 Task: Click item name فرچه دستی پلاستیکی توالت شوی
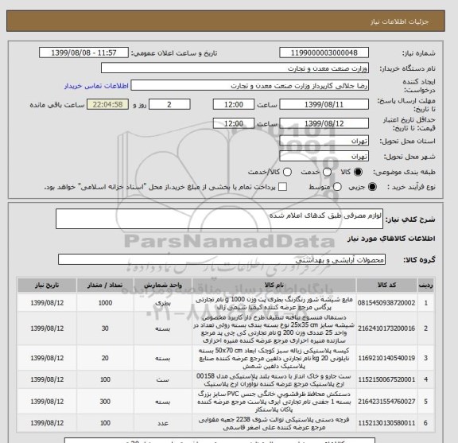coord(274,423)
